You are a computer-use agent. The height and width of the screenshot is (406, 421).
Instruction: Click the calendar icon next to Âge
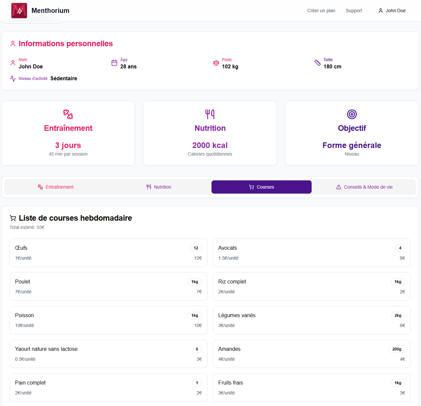[x=114, y=63]
